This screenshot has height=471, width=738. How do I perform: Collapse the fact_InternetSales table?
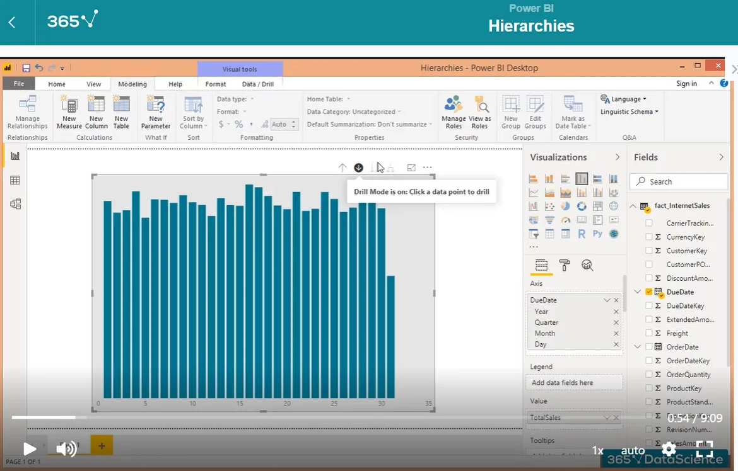pos(633,206)
